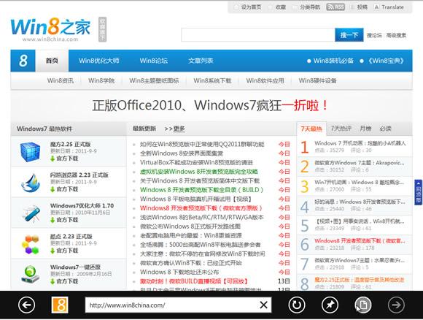Open rank 4 好的消息 Windows 8 article
Image resolution: width=423 pixels, height=320 pixels.
[x=360, y=202]
